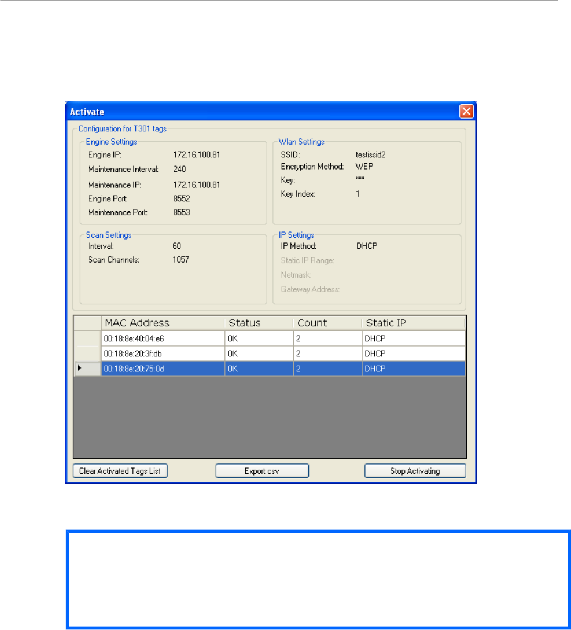The height and width of the screenshot is (630, 571).
Task: Click Scan Channels value 1057
Action: coord(180,260)
